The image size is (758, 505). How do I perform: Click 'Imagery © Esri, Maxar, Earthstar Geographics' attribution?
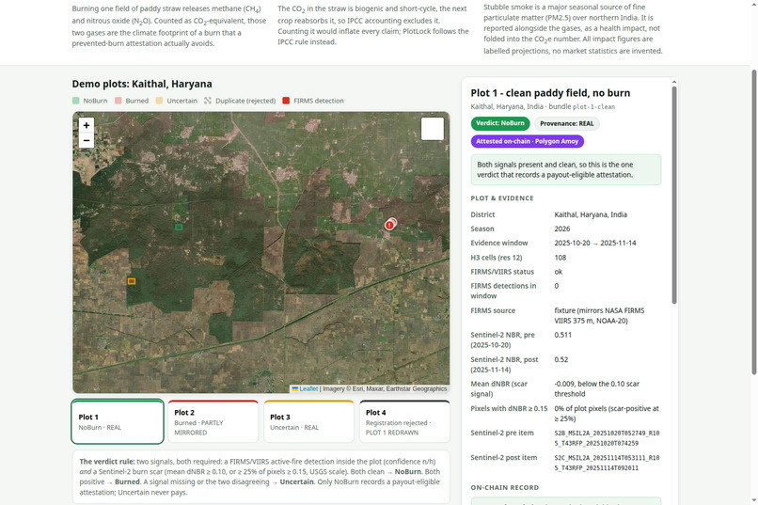pyautogui.click(x=385, y=388)
